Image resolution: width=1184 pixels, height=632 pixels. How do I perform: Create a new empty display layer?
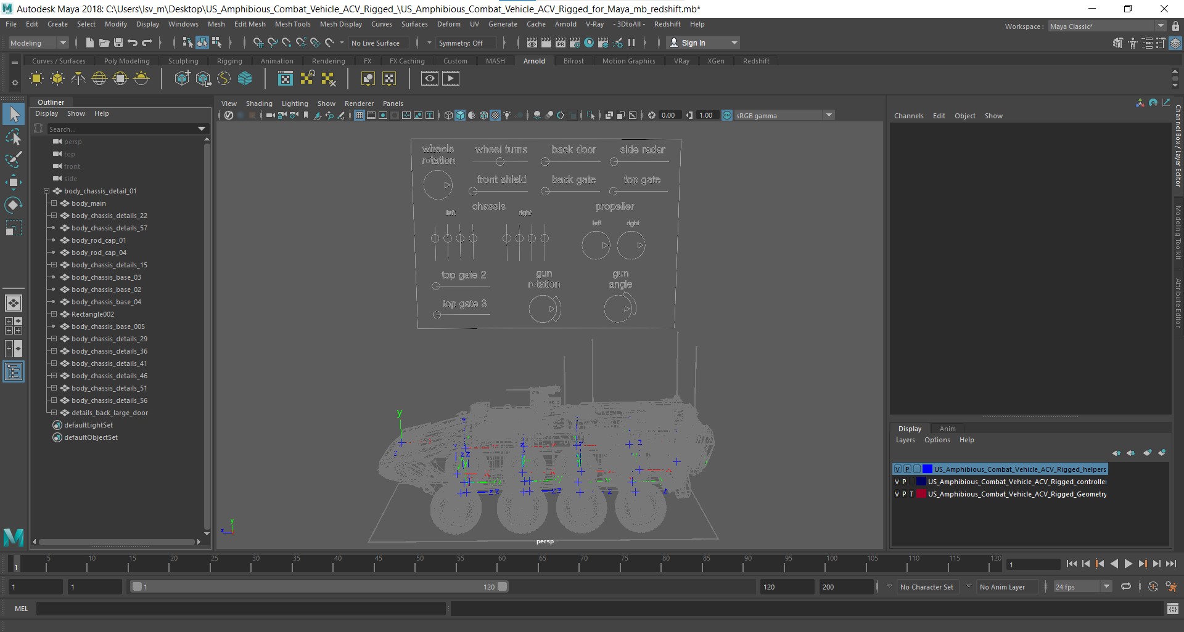tap(1147, 453)
